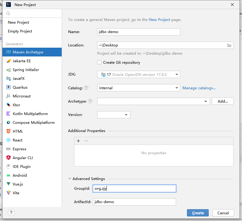Select Empty Project in the sidebar
242x221 pixels.
pos(20,31)
